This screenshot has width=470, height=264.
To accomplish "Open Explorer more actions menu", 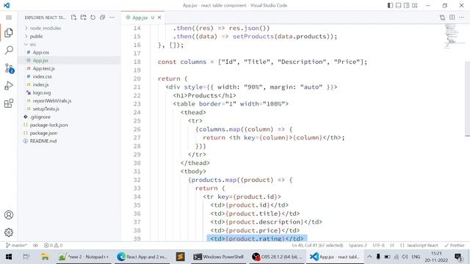I will 112,18.
